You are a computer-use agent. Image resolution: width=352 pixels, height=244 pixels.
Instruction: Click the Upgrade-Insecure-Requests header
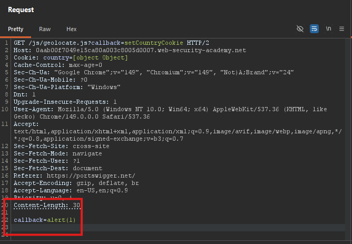65,102
